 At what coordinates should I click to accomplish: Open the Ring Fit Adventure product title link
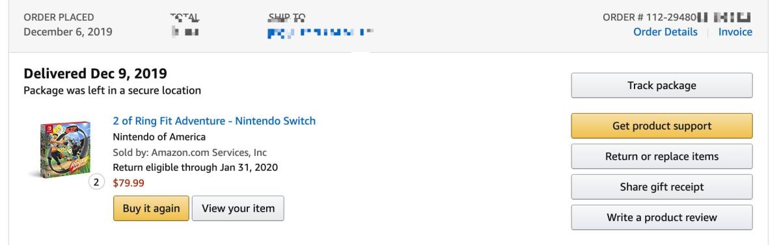coord(214,120)
